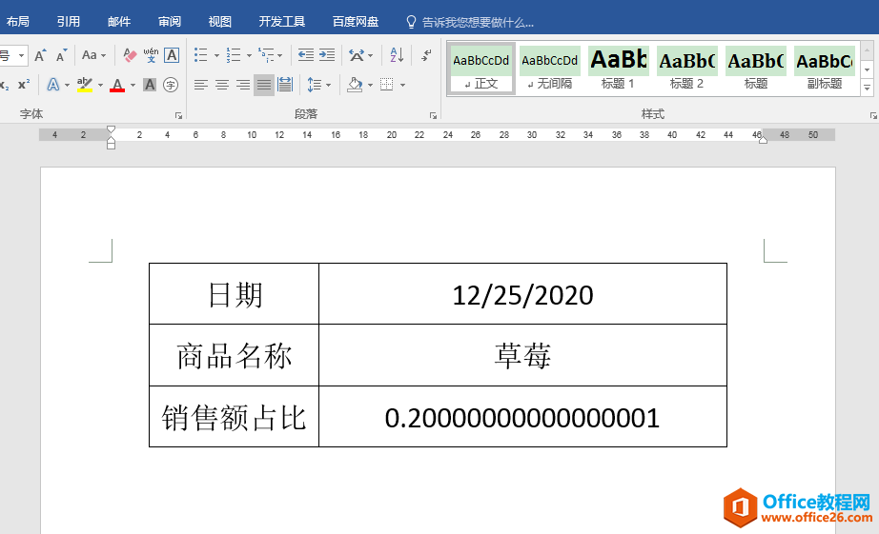879x534 pixels.
Task: Decrease paragraph indent
Action: [305, 55]
